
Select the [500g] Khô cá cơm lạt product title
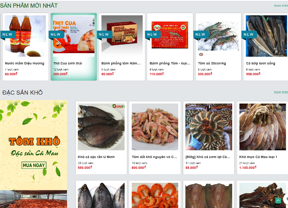coord(208,157)
